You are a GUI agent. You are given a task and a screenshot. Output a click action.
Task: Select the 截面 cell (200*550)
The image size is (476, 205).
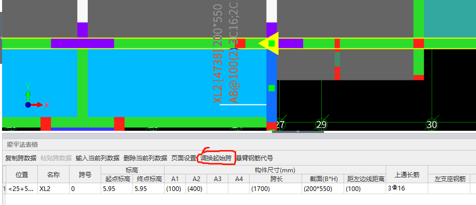coord(323,188)
